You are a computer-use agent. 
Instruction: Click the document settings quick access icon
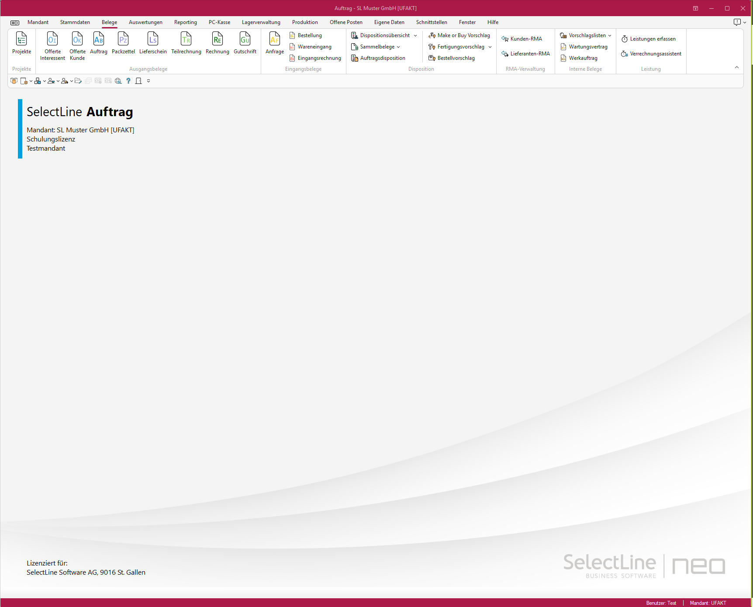click(x=24, y=81)
